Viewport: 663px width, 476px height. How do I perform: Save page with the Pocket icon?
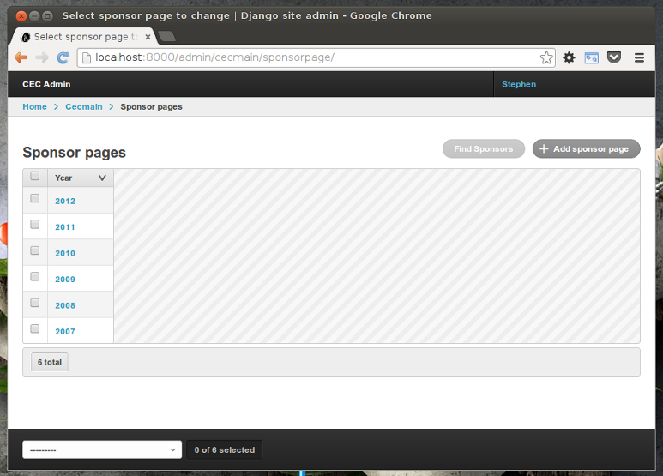click(614, 57)
